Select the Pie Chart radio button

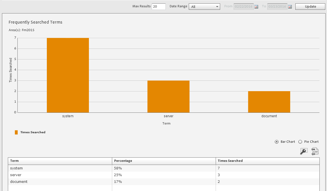pyautogui.click(x=300, y=142)
